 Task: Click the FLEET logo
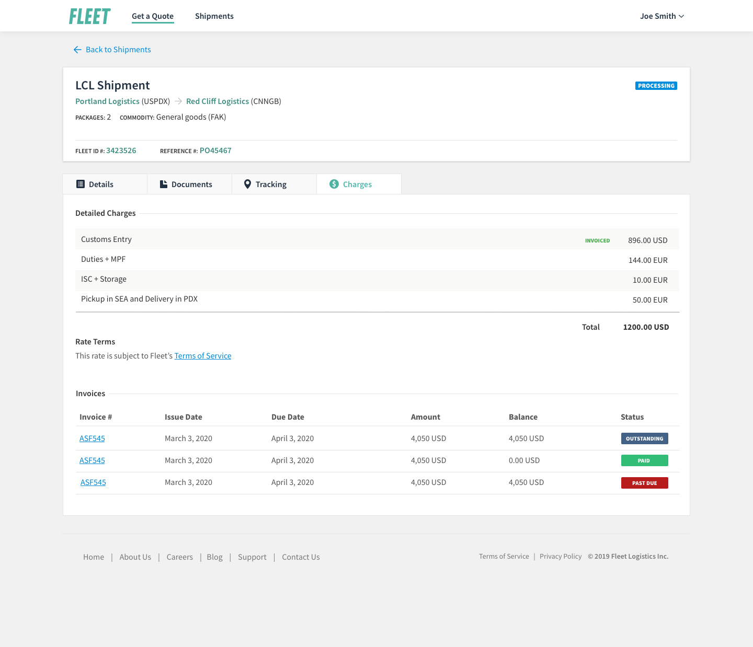(90, 16)
